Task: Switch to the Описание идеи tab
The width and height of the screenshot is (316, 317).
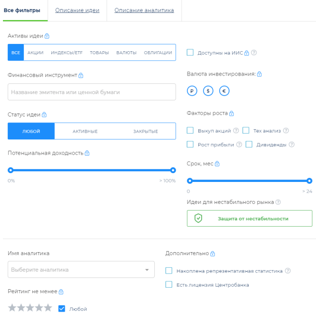Action: 77,10
